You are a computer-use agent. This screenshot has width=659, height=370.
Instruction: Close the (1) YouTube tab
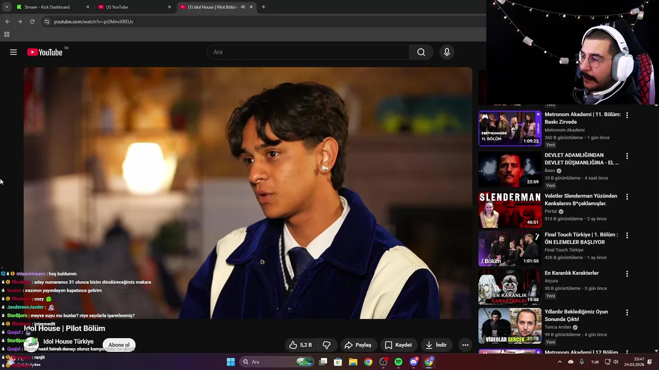[169, 7]
